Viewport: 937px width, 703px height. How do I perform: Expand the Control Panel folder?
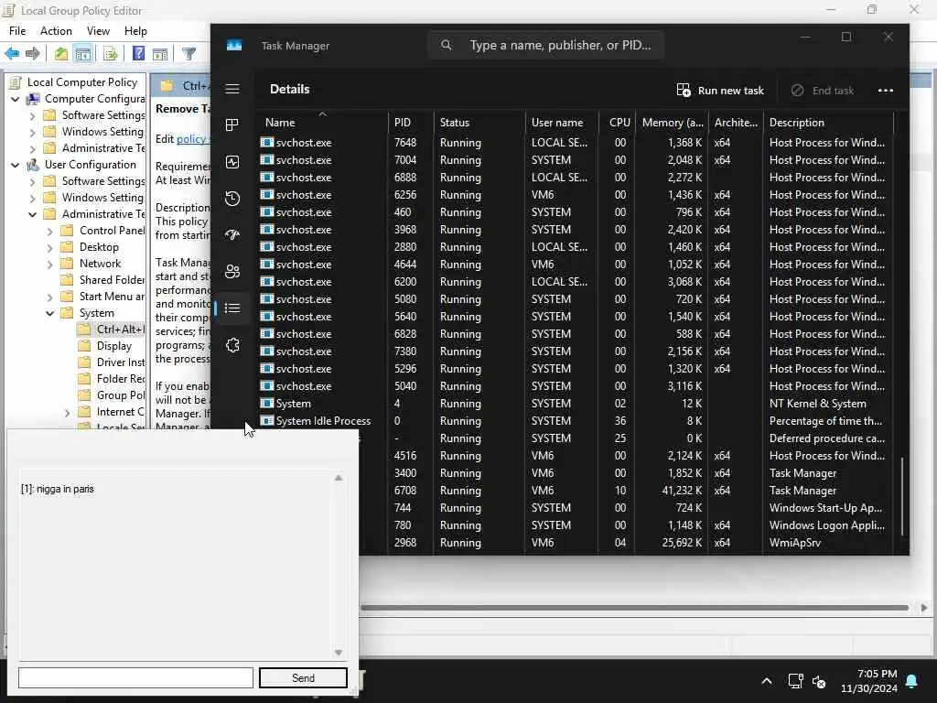(50, 231)
